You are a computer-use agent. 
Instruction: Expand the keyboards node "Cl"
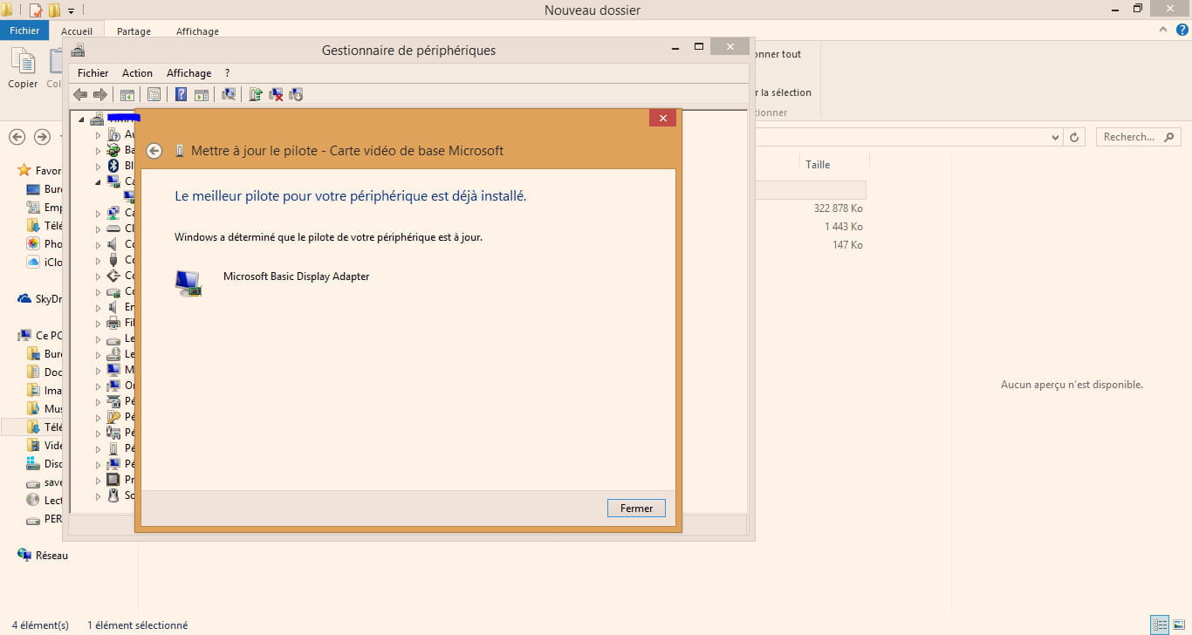pyautogui.click(x=98, y=229)
